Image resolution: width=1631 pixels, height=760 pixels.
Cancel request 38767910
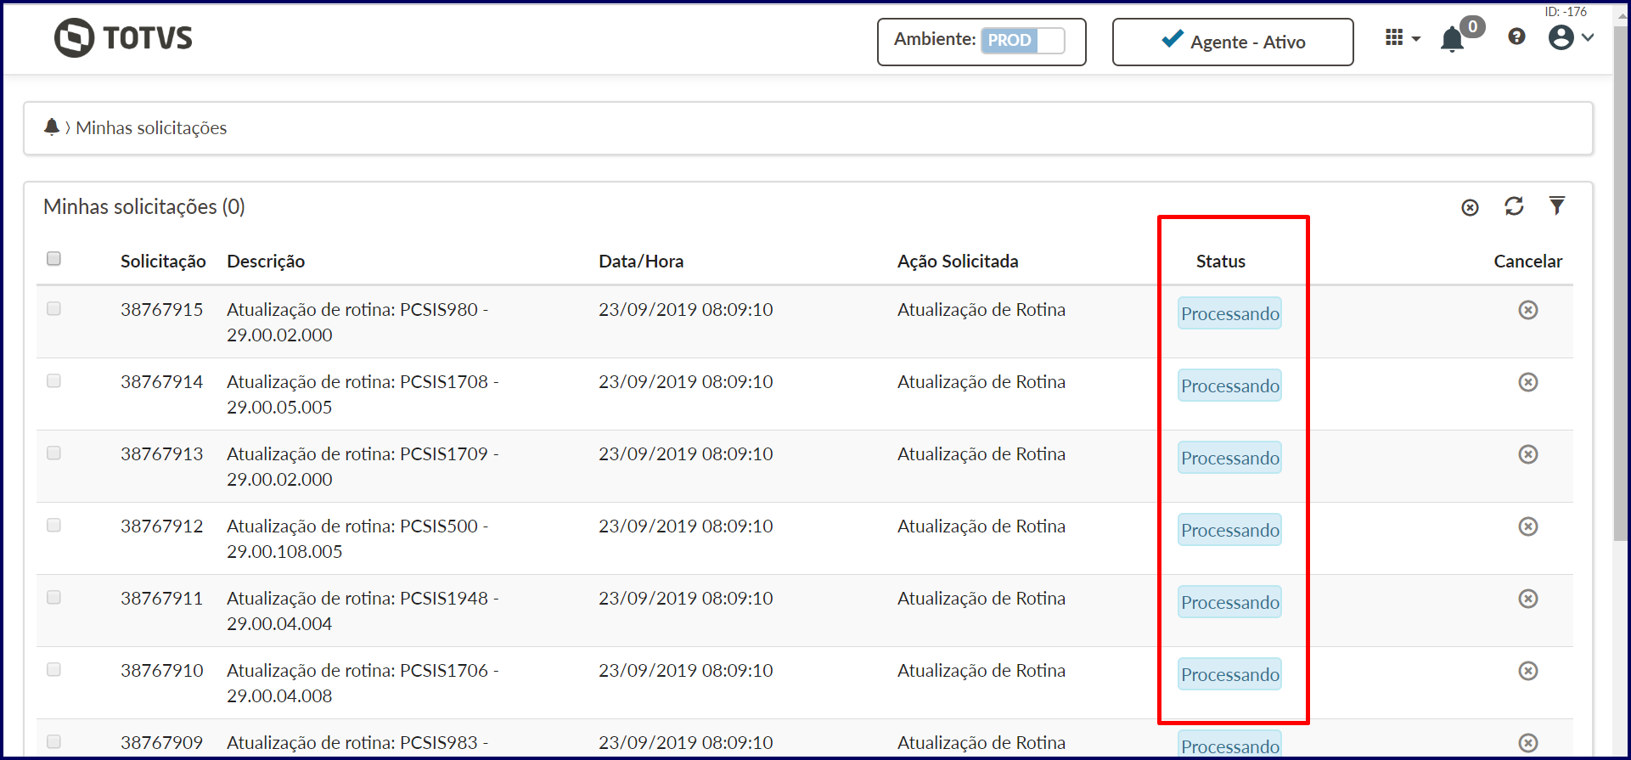1528,671
